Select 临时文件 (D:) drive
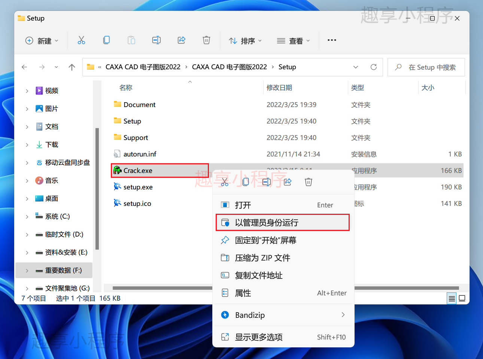 64,234
